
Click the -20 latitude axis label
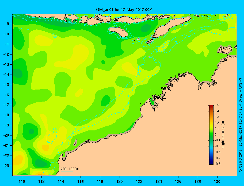pos(6,135)
